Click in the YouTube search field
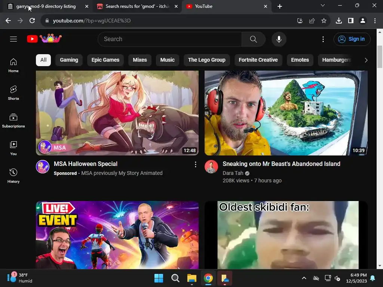 point(170,39)
